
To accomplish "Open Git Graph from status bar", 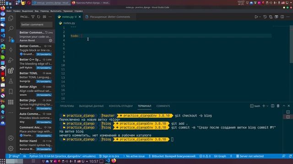I will [x=220, y=156].
